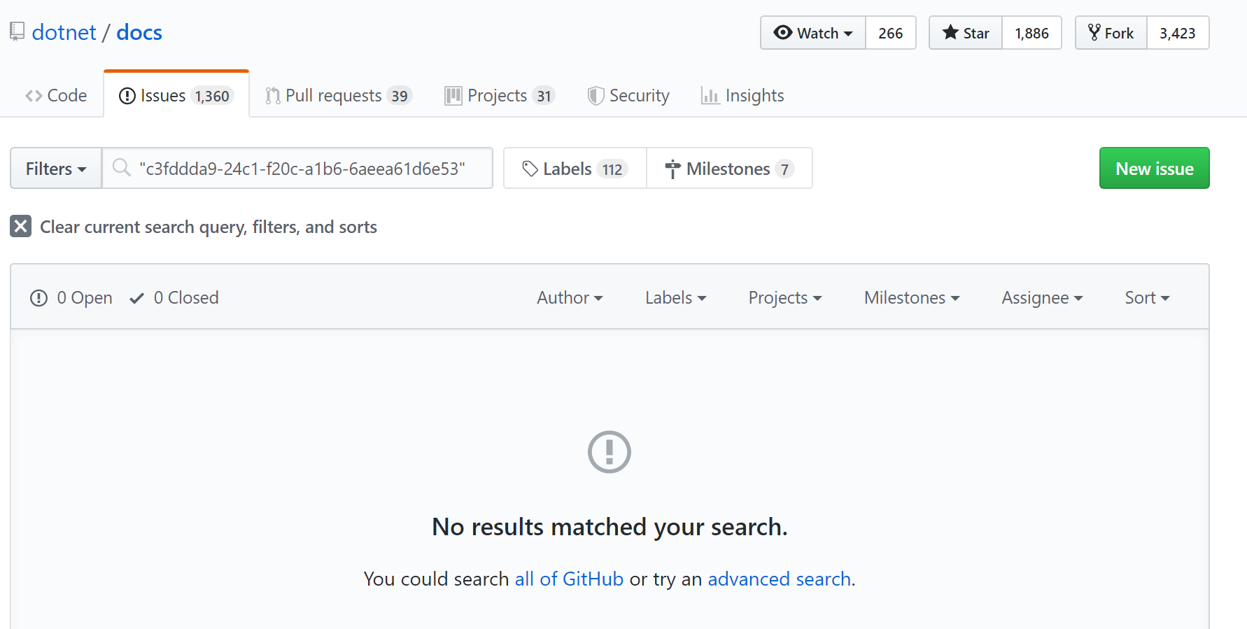1247x629 pixels.
Task: Open the Milestones filter dropdown in results header
Action: coord(912,297)
